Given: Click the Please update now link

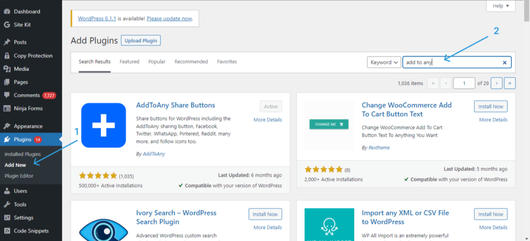Looking at the screenshot, I should [169, 19].
